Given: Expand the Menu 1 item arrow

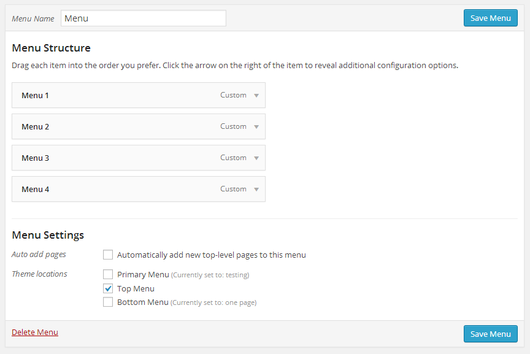Looking at the screenshot, I should [256, 96].
